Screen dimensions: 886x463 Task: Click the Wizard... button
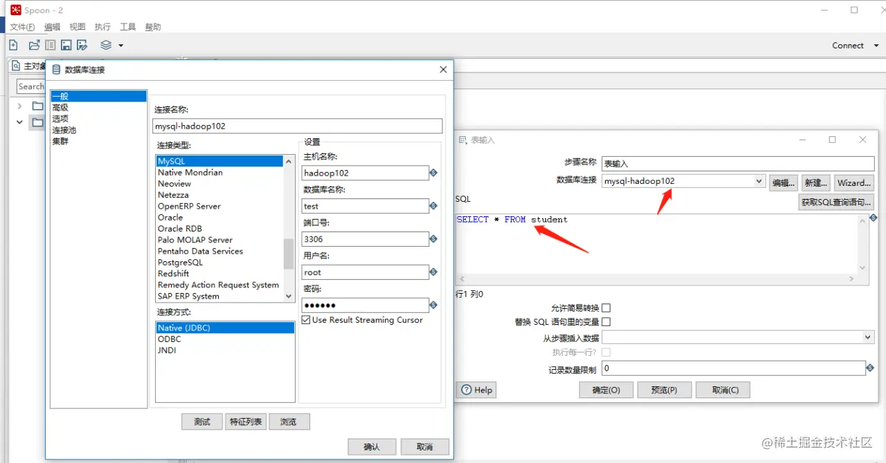[x=853, y=182]
